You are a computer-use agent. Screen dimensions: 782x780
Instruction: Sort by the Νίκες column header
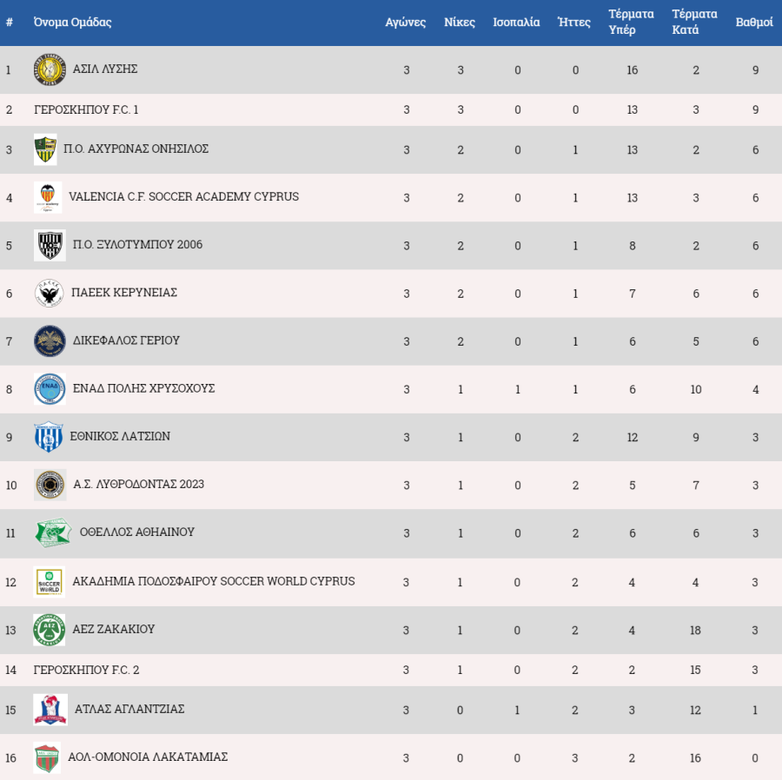click(x=460, y=22)
